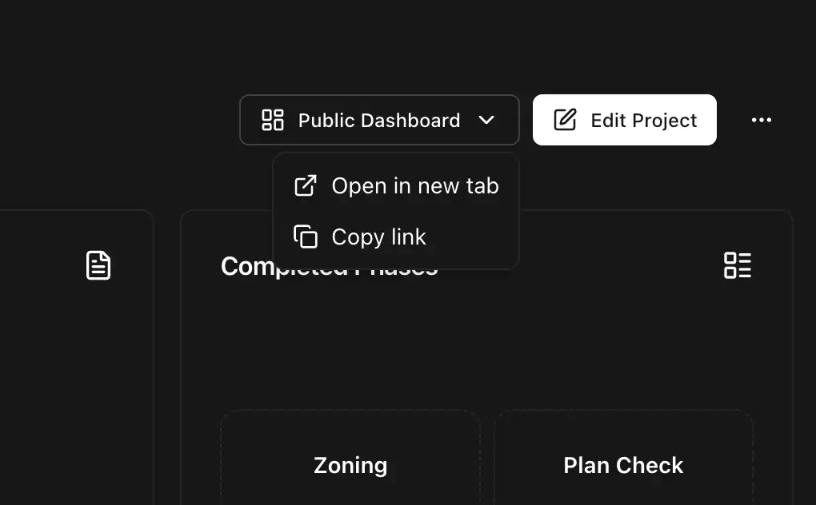816x505 pixels.
Task: Click the dashboard grid icon beside Public Dashboard
Action: (273, 121)
